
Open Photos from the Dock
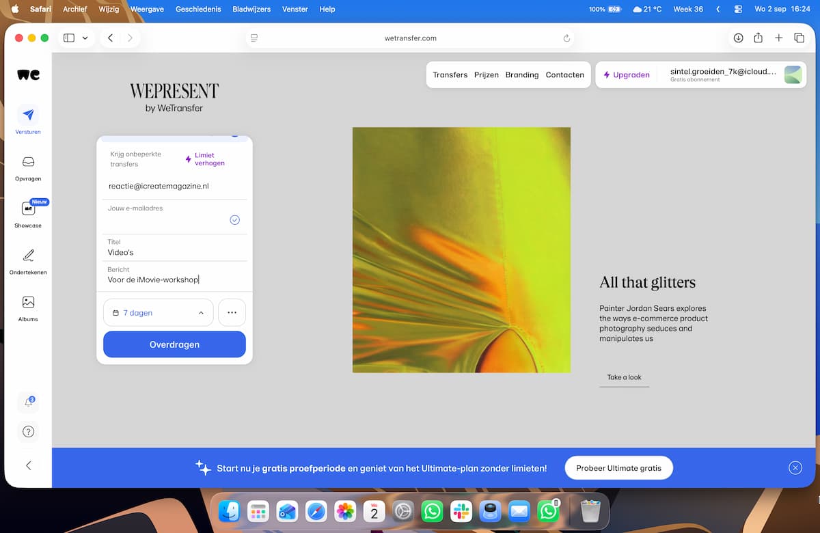point(345,510)
